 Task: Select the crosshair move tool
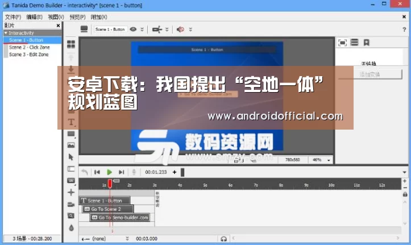click(x=71, y=192)
